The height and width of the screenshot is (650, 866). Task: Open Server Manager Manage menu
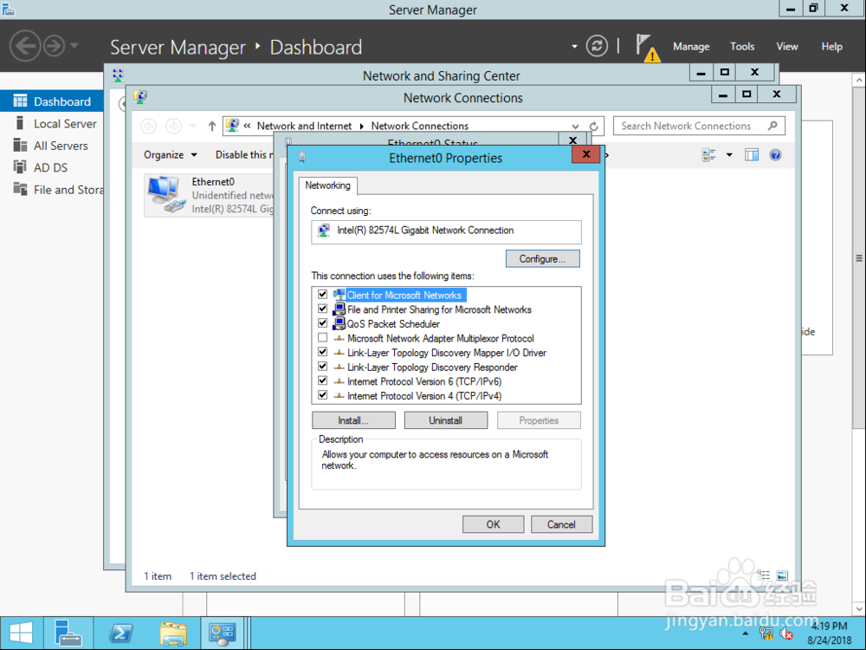coord(691,47)
